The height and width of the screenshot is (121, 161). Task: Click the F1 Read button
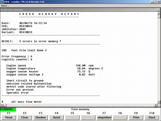pos(9,117)
